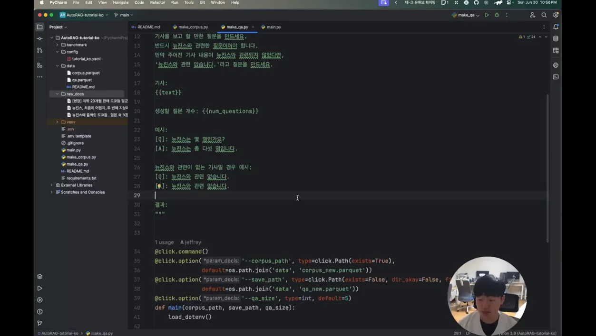Open the Services tool window icon
The height and width of the screenshot is (336, 596).
click(x=39, y=300)
